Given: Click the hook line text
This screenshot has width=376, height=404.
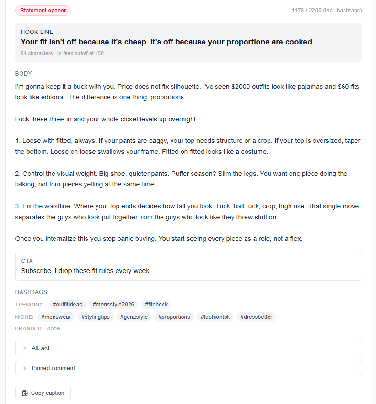Looking at the screenshot, I should (x=167, y=42).
